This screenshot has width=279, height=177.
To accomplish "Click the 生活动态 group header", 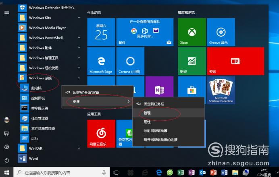I will pyautogui.click(x=94, y=12).
